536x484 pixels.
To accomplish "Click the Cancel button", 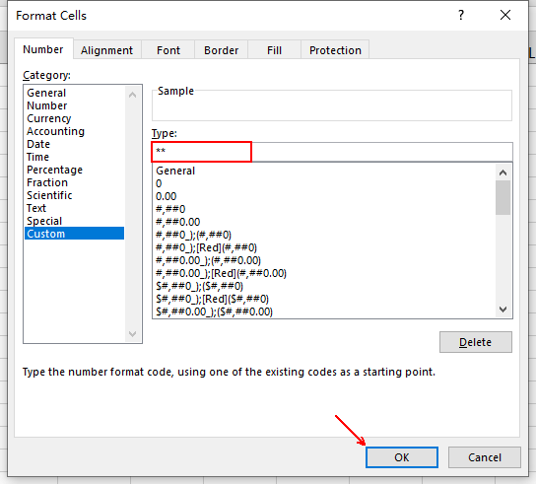I will coord(485,457).
